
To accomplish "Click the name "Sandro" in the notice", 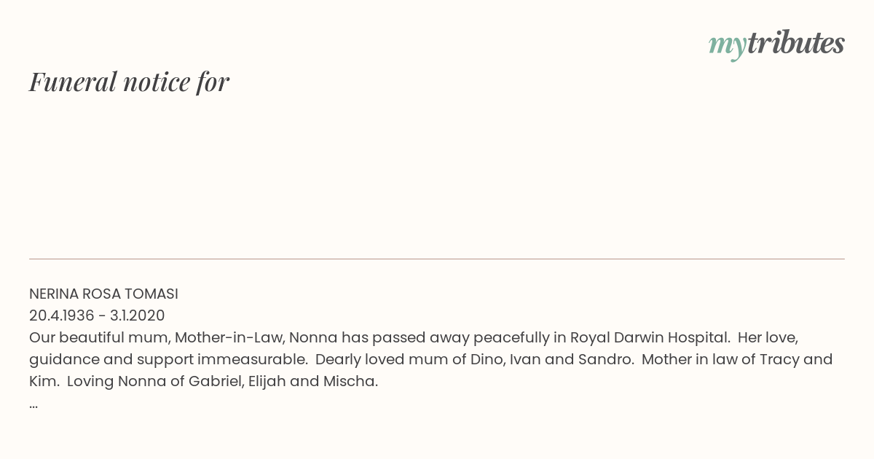I will (x=610, y=360).
